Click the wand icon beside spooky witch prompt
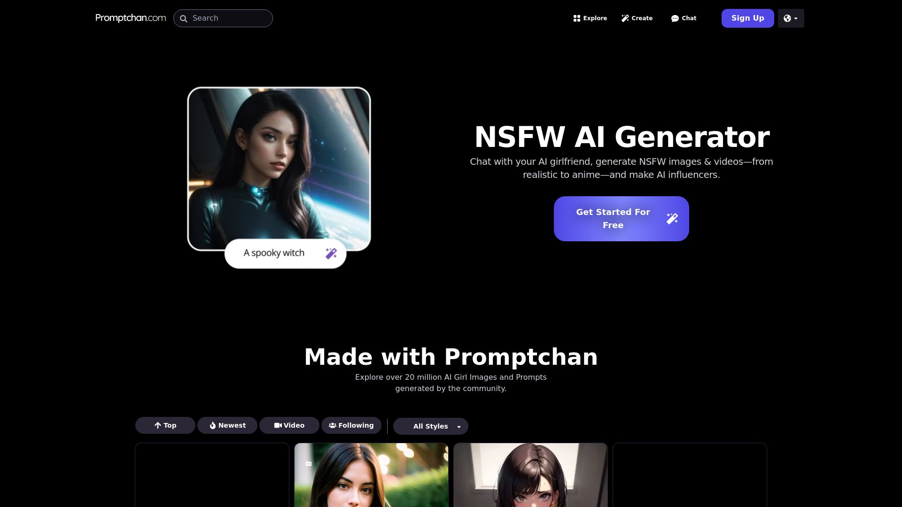 [331, 253]
